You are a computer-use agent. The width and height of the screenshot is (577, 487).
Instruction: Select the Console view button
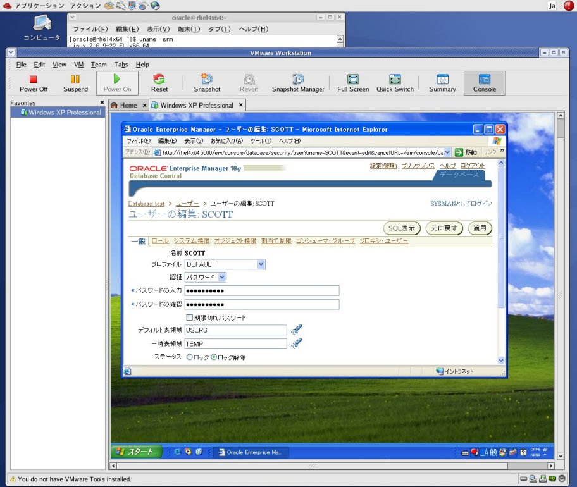[x=484, y=83]
